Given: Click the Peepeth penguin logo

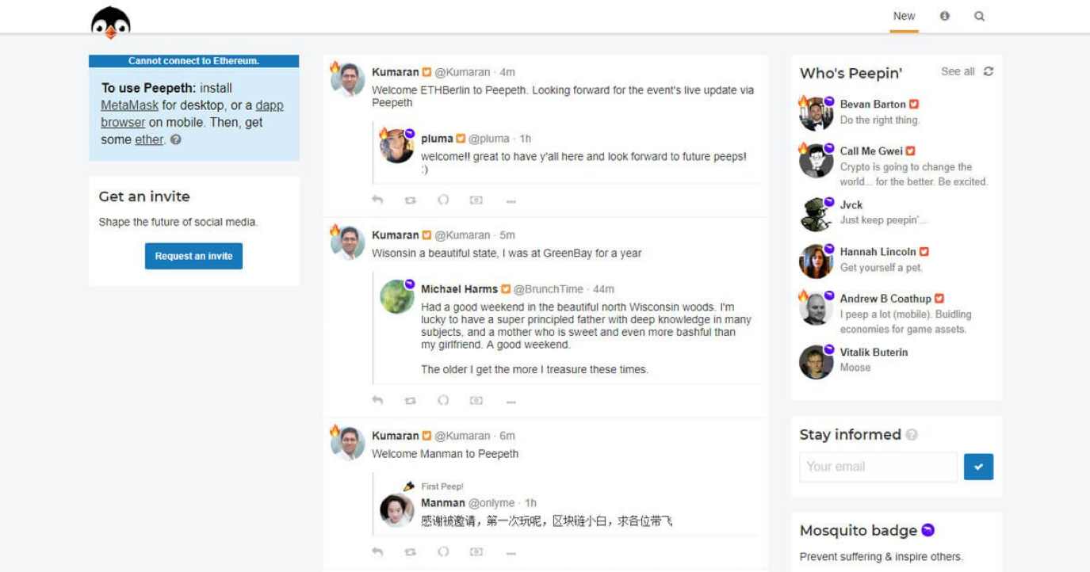Looking at the screenshot, I should (x=109, y=21).
